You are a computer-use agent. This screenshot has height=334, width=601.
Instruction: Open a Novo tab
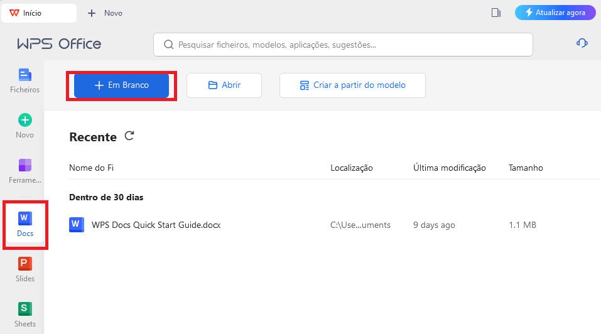pyautogui.click(x=106, y=13)
